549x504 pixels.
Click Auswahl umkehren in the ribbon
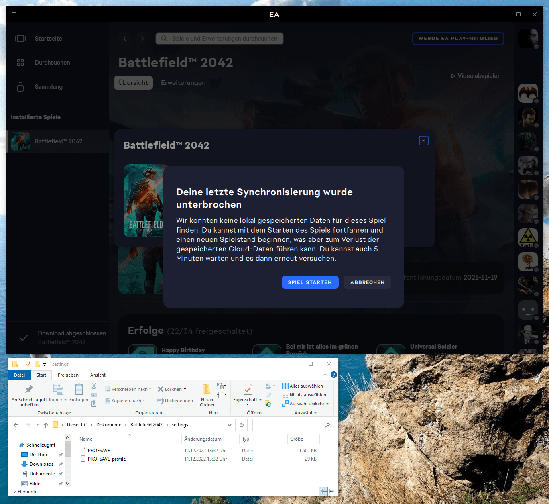tap(306, 404)
